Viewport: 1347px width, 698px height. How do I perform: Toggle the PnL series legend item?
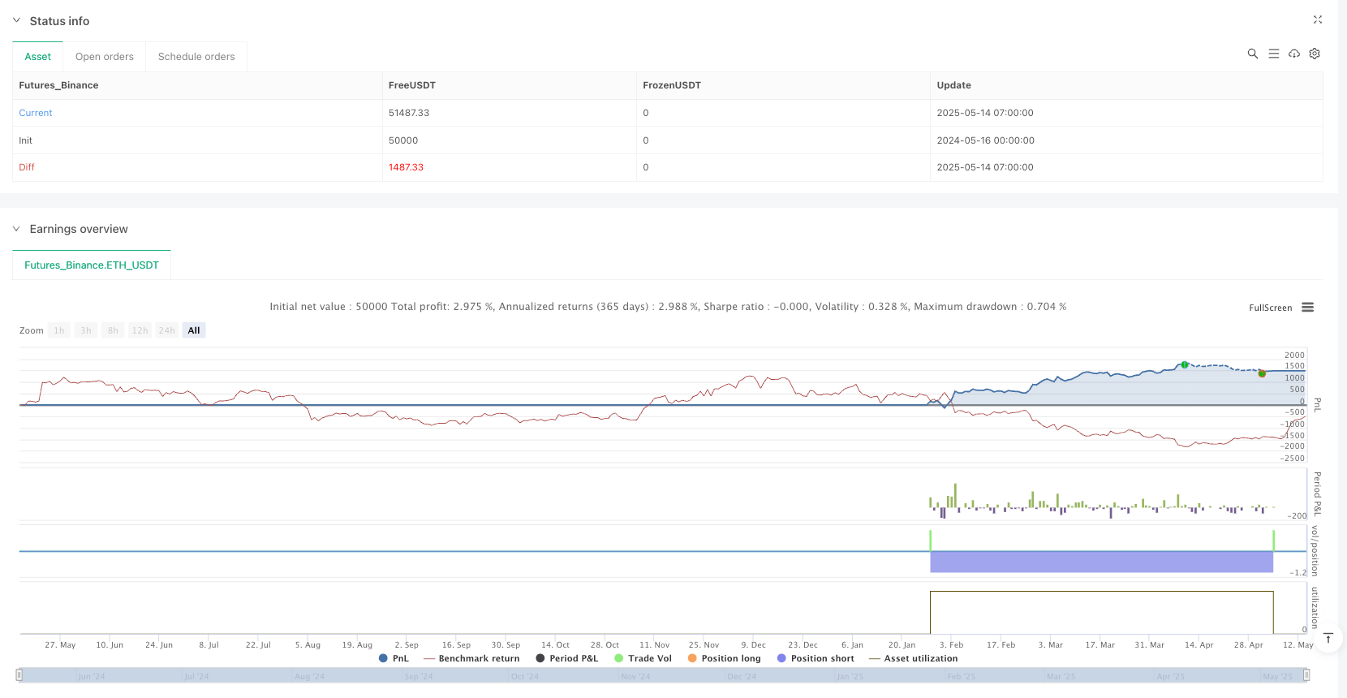click(394, 658)
